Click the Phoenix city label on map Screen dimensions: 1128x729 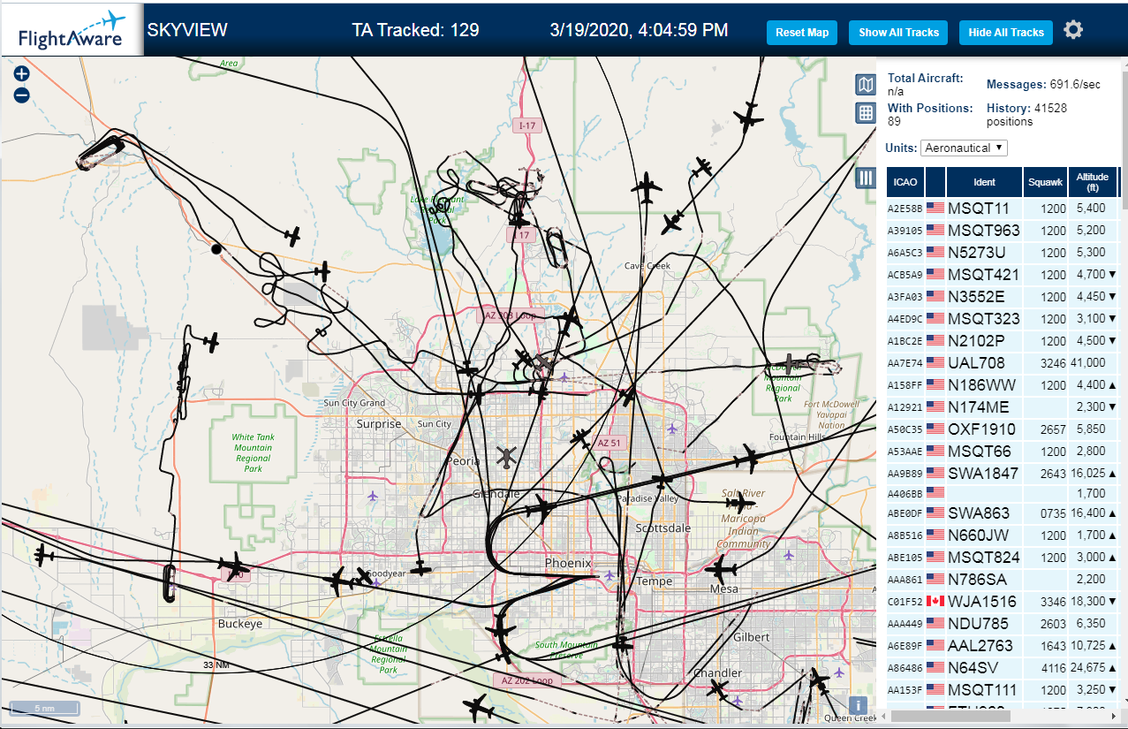[x=568, y=563]
